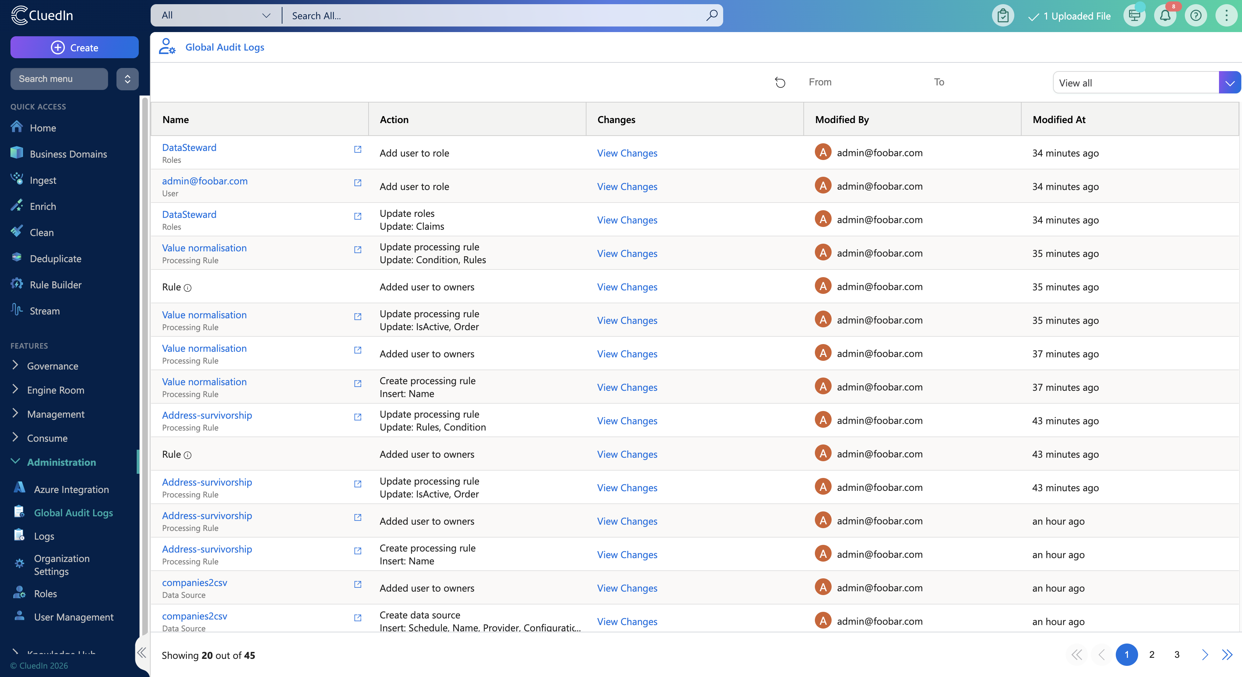
Task: Go to Rule Builder menu item
Action: coord(55,284)
